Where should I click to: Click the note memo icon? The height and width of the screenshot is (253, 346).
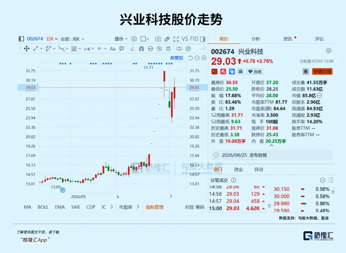[241, 72]
